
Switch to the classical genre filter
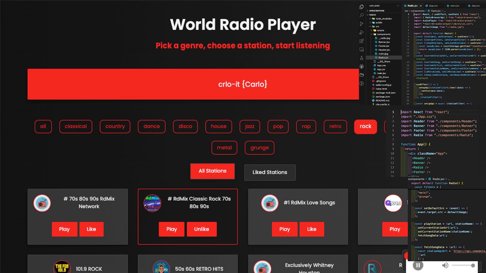pyautogui.click(x=76, y=126)
